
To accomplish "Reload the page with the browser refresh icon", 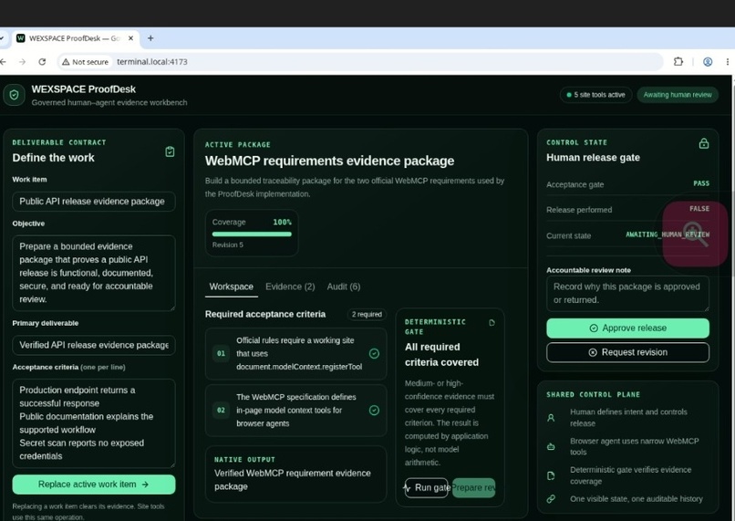I will (x=42, y=62).
